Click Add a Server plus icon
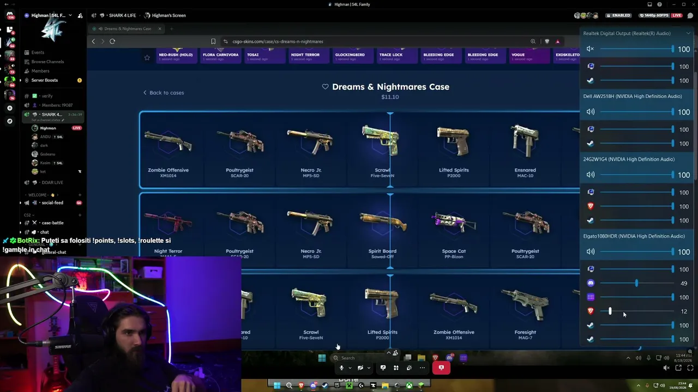Viewport: 698px width, 392px height. pos(10,108)
